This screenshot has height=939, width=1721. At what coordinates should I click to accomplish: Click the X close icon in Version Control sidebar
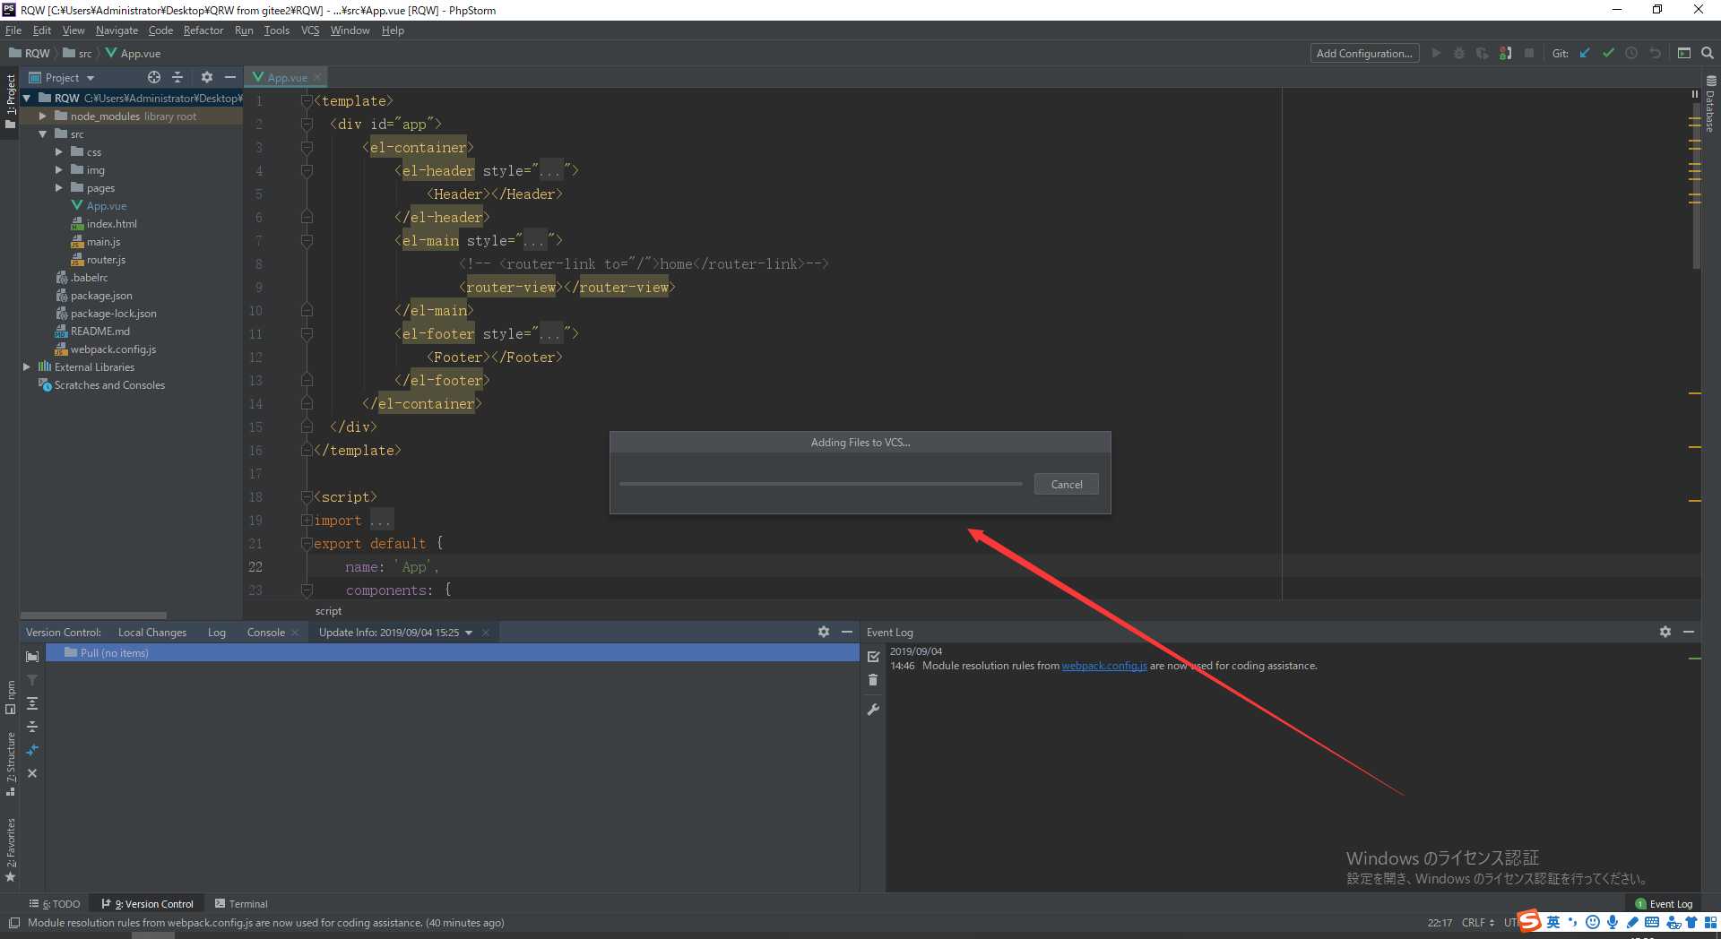(32, 773)
